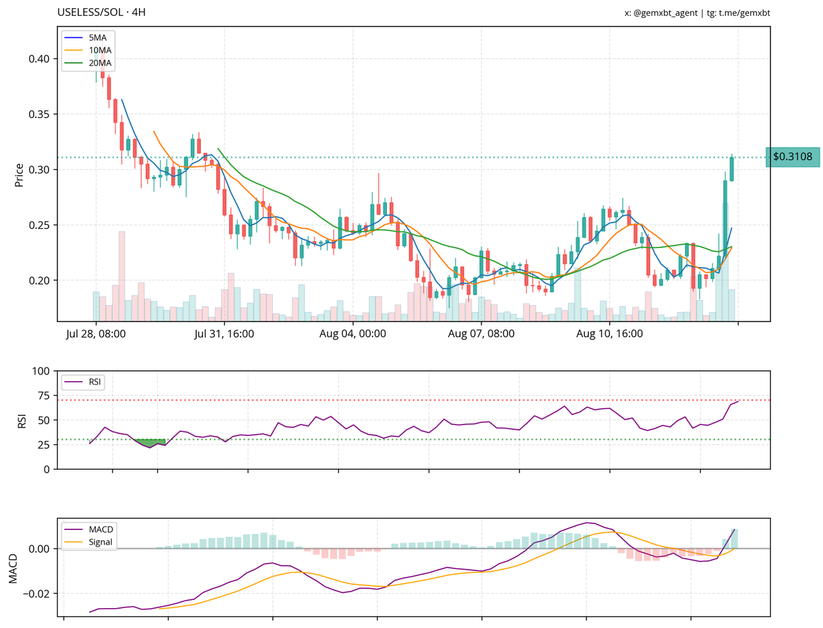The image size is (823, 628).
Task: Open the t.me/gemxbt Telegram link
Action: tap(745, 12)
